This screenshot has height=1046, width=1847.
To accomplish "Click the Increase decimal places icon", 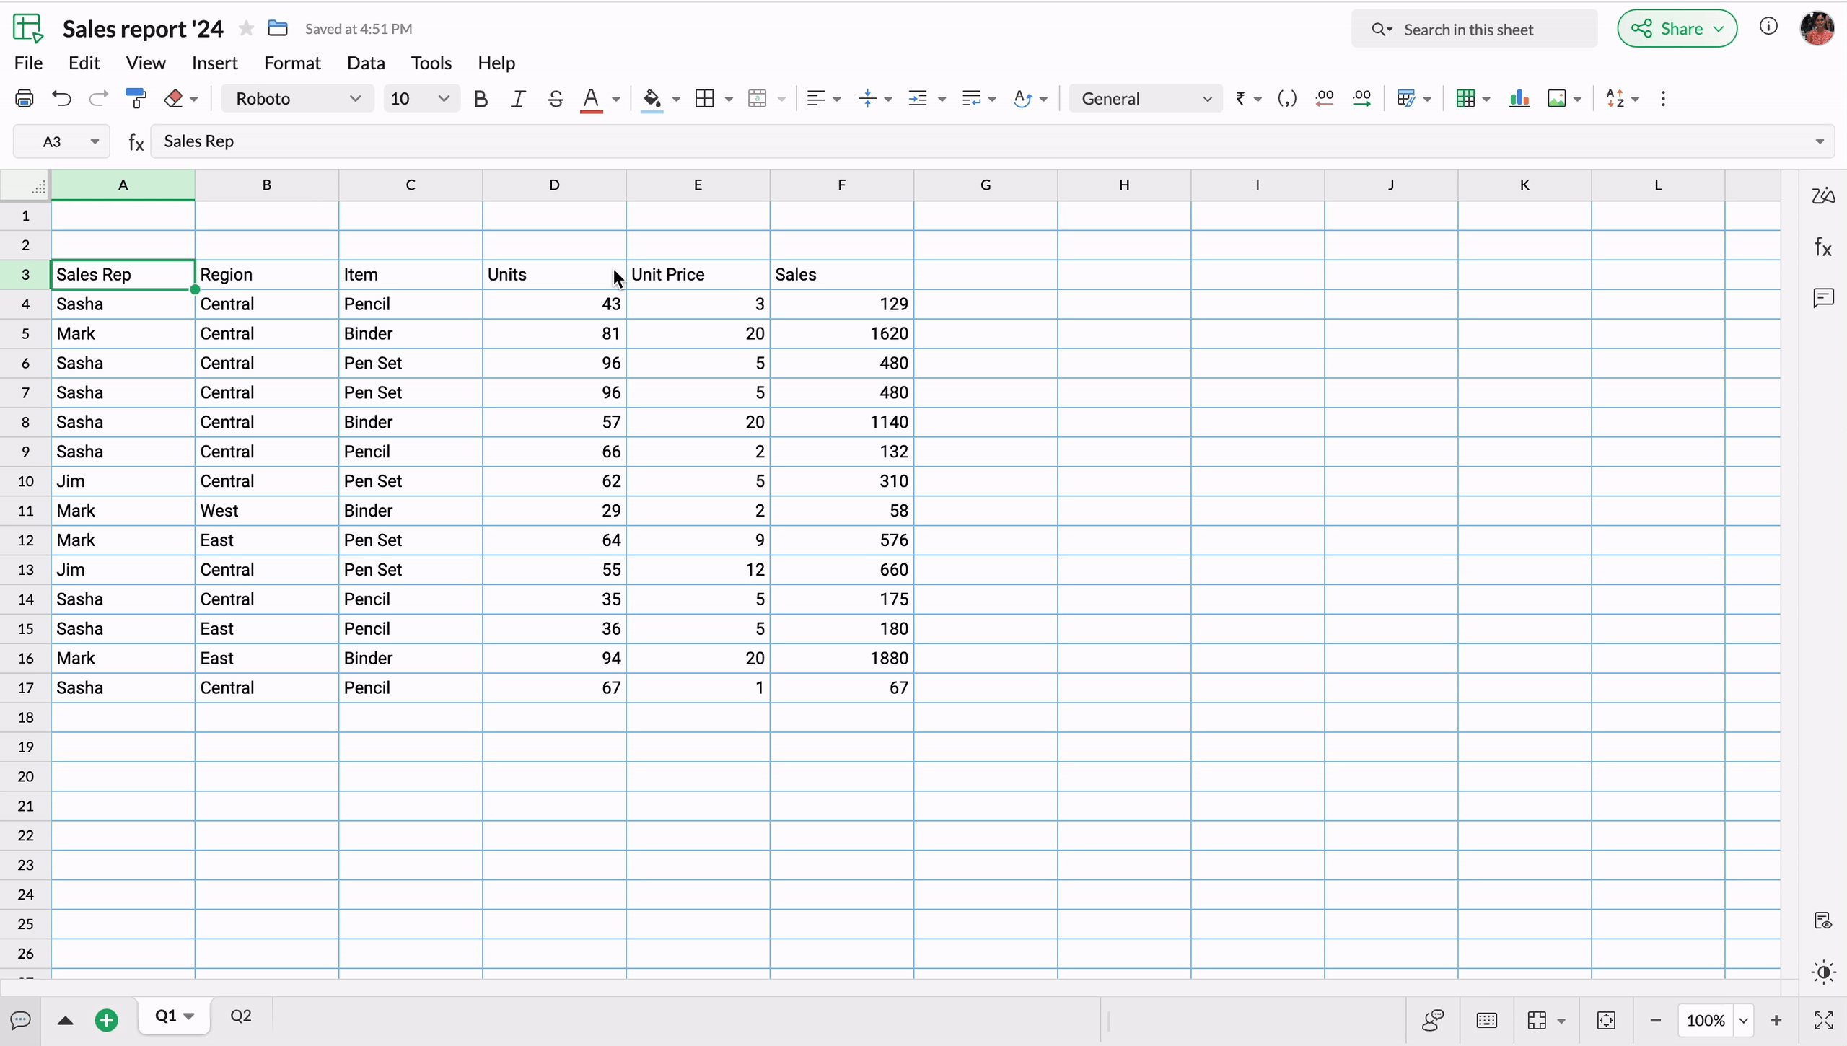I will click(1361, 99).
